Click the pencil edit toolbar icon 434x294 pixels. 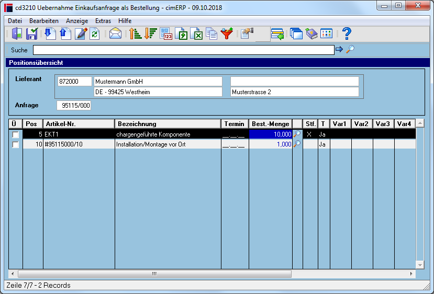[x=81, y=34]
